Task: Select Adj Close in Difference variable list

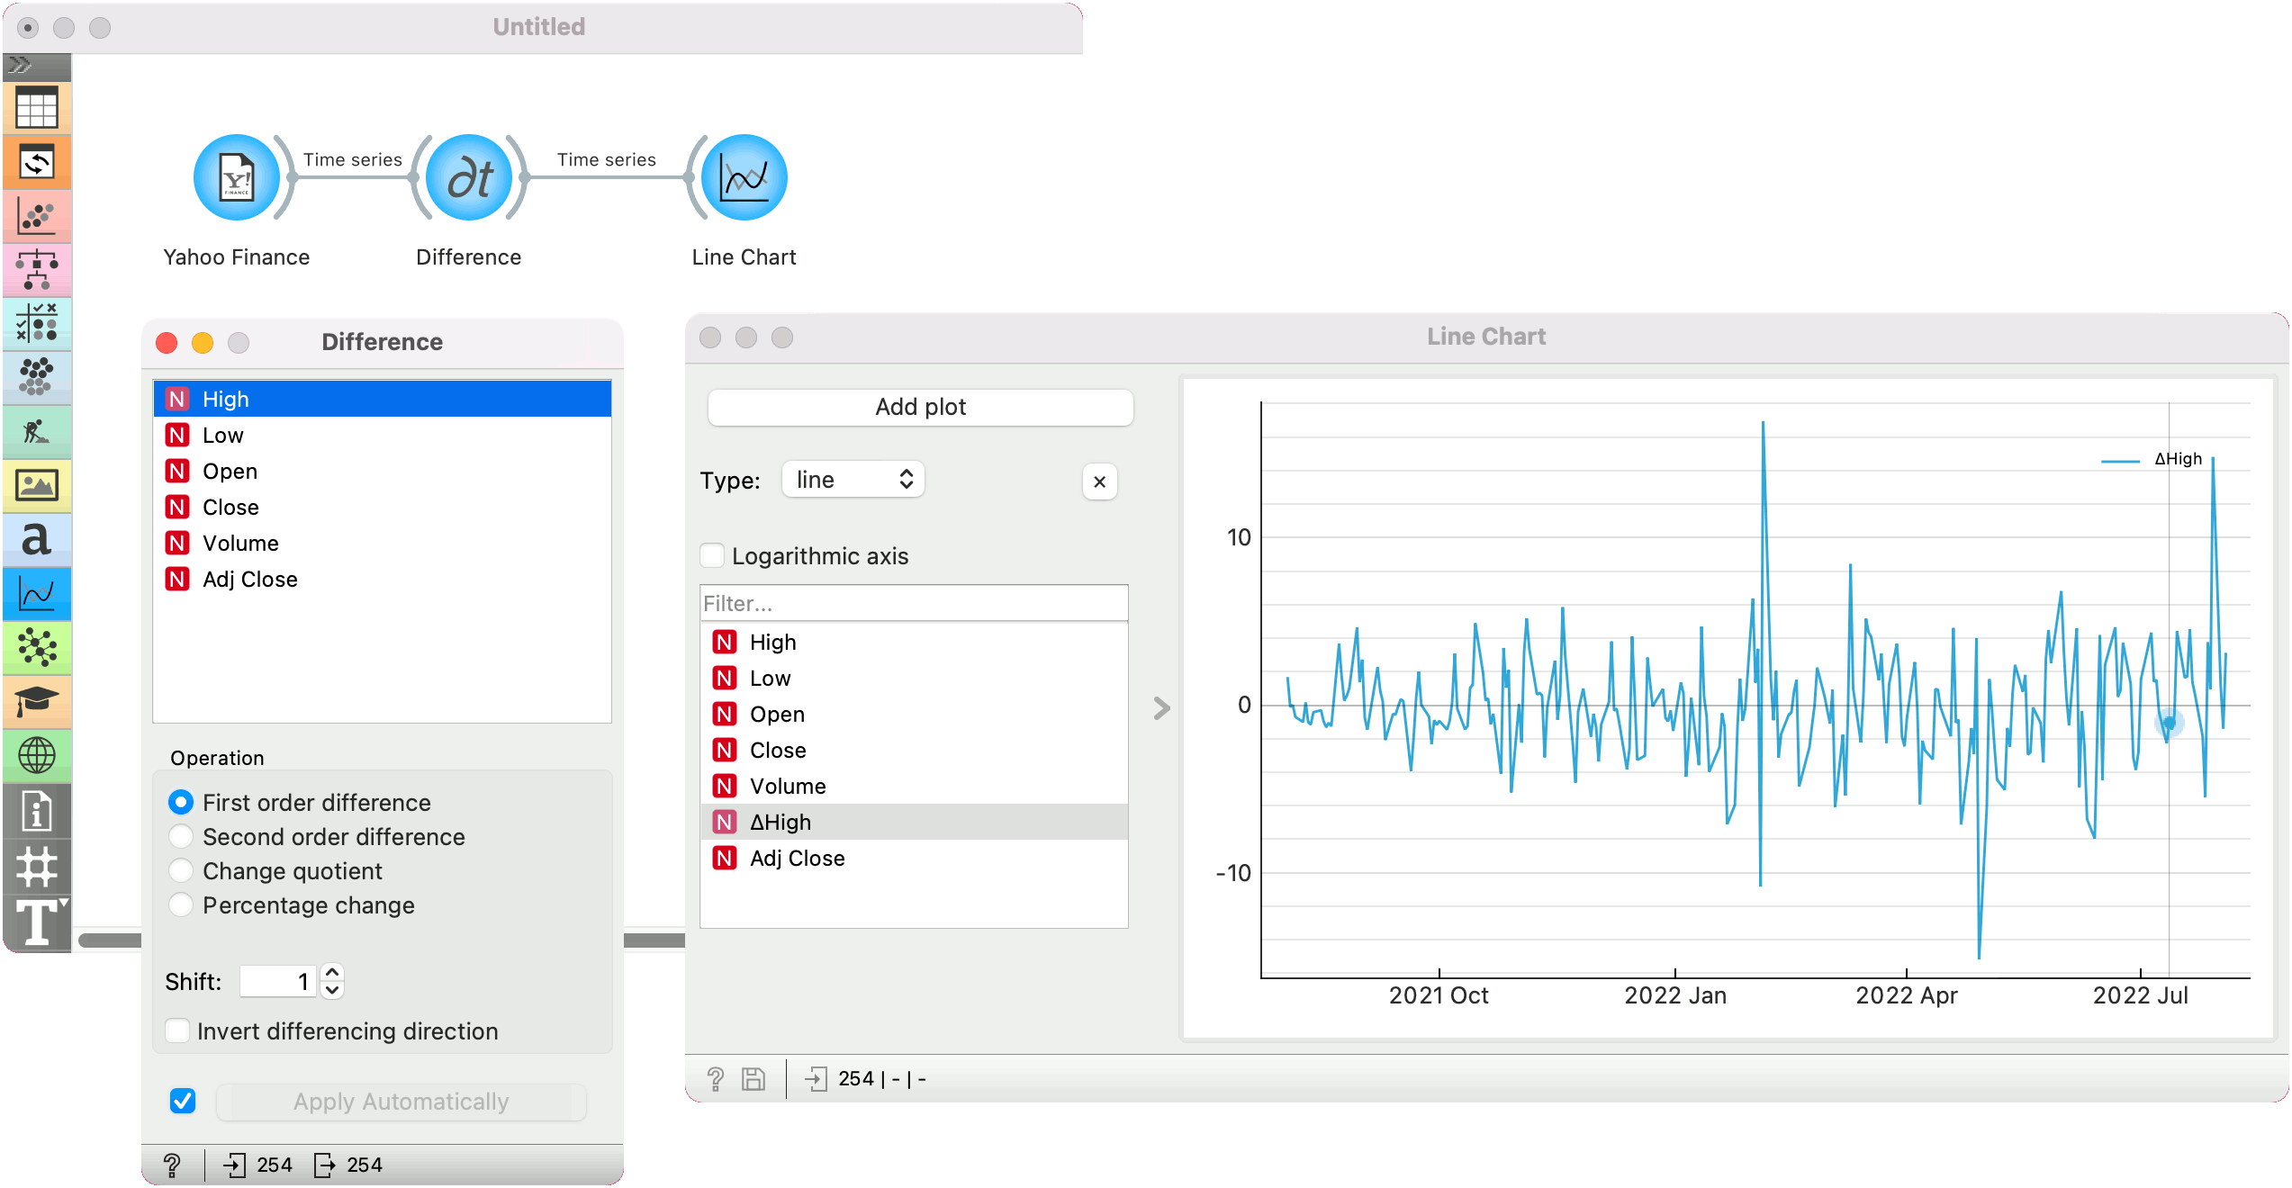Action: point(383,579)
